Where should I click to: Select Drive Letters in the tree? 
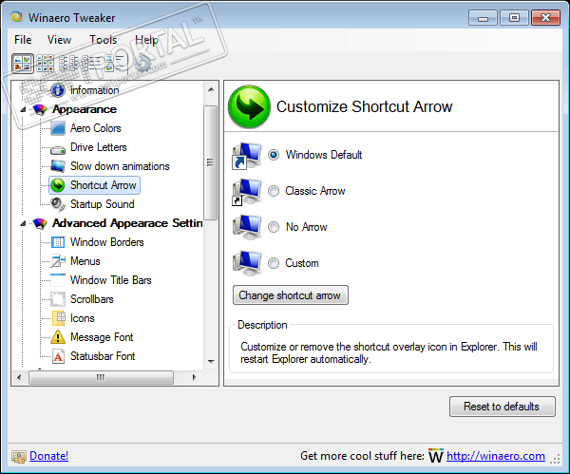(x=99, y=147)
